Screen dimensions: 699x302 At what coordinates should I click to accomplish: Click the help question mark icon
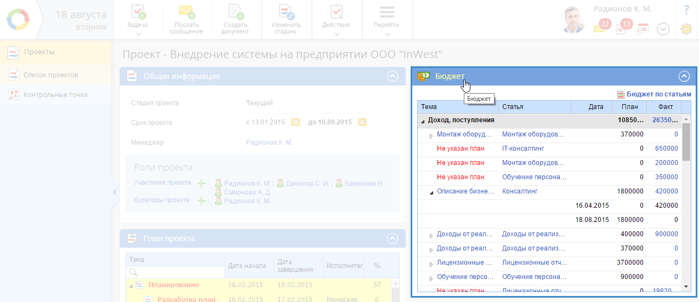[686, 9]
